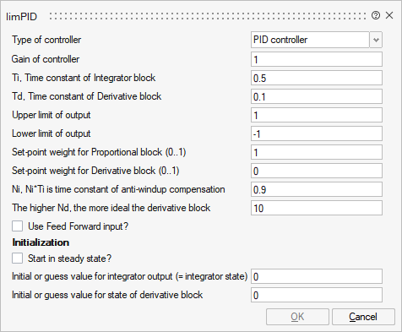Edit Derivative block set-point weight field

coord(317,171)
